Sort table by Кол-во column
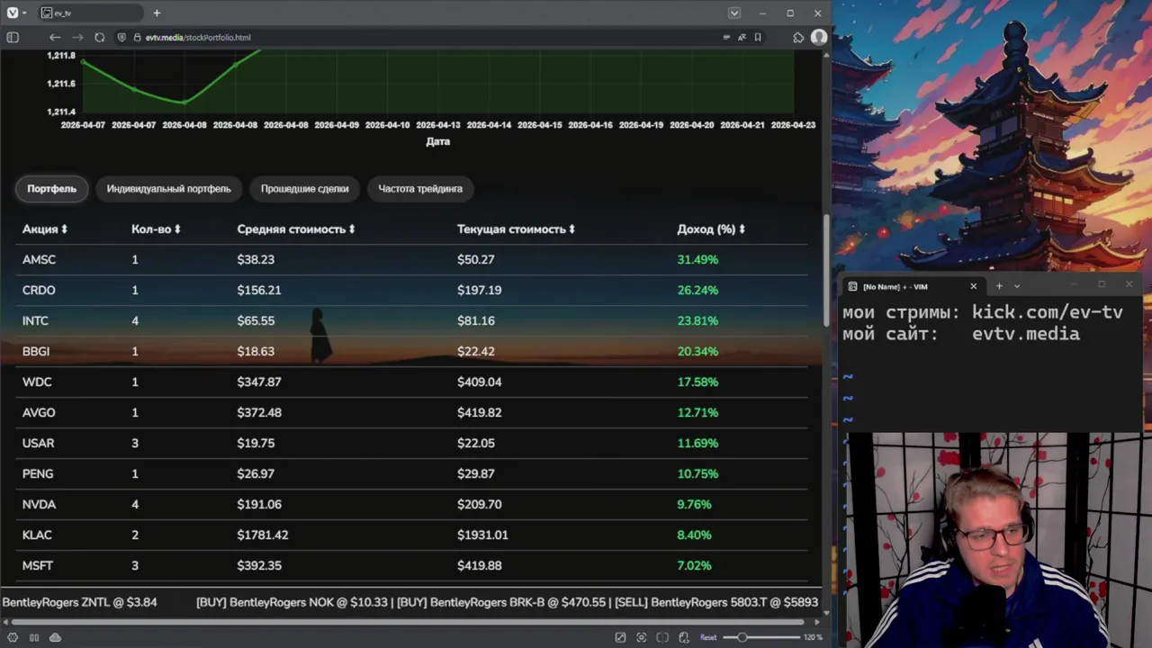The image size is (1152, 648). coord(156,229)
